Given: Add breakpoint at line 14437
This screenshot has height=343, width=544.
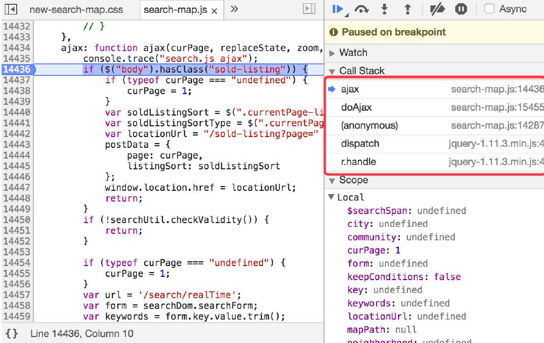Looking at the screenshot, I should tap(17, 80).
